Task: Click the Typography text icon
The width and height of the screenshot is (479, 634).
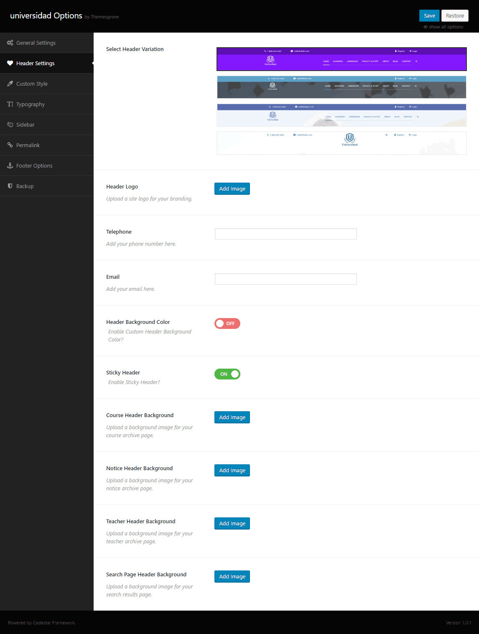Action: 10,104
